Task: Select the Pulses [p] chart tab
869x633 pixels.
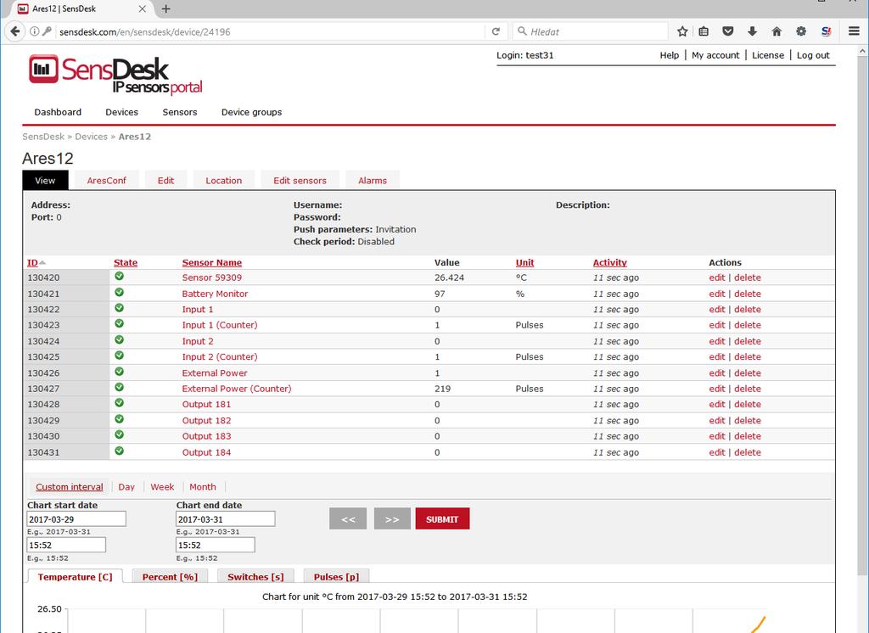Action: click(x=336, y=576)
